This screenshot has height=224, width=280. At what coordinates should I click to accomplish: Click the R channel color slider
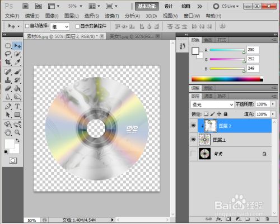(x=227, y=50)
